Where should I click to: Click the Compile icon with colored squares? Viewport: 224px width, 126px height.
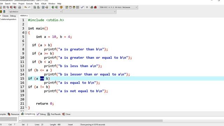(67, 7)
